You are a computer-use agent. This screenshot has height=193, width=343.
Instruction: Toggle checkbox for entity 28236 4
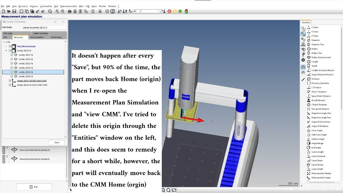[12, 76]
